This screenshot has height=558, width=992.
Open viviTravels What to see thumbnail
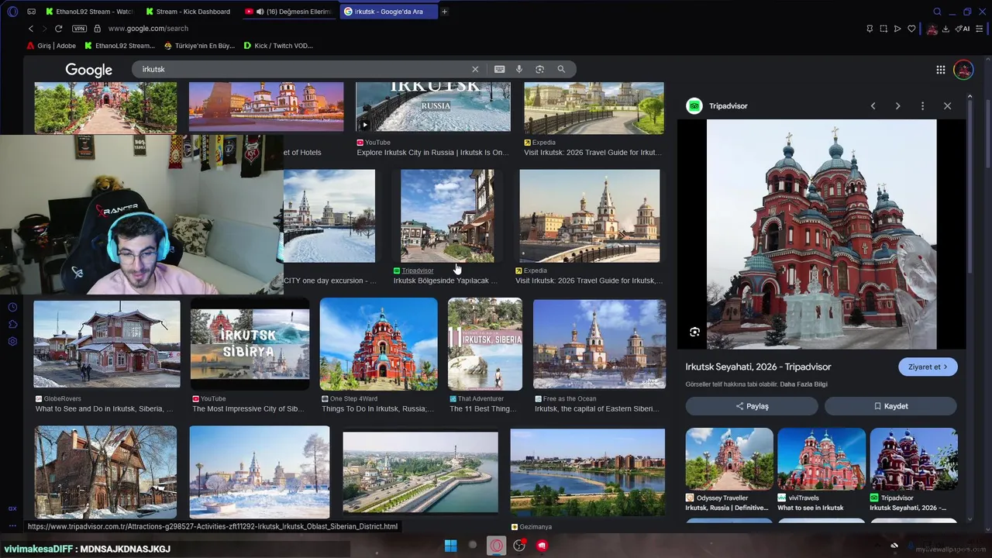[821, 458]
